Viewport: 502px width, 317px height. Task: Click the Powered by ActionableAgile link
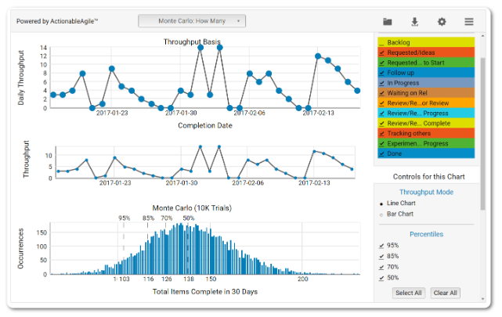(x=57, y=21)
